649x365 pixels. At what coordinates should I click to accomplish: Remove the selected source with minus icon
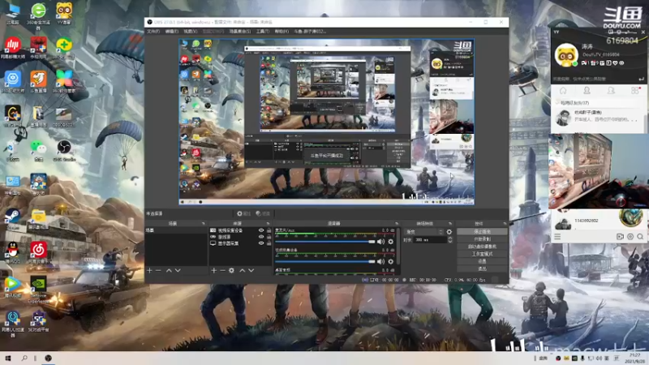click(222, 270)
